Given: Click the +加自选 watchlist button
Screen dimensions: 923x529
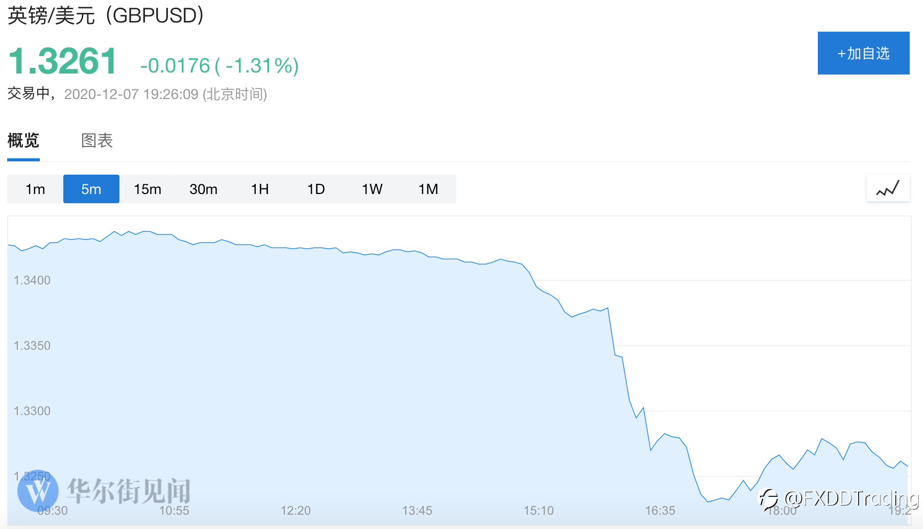Looking at the screenshot, I should [x=863, y=53].
